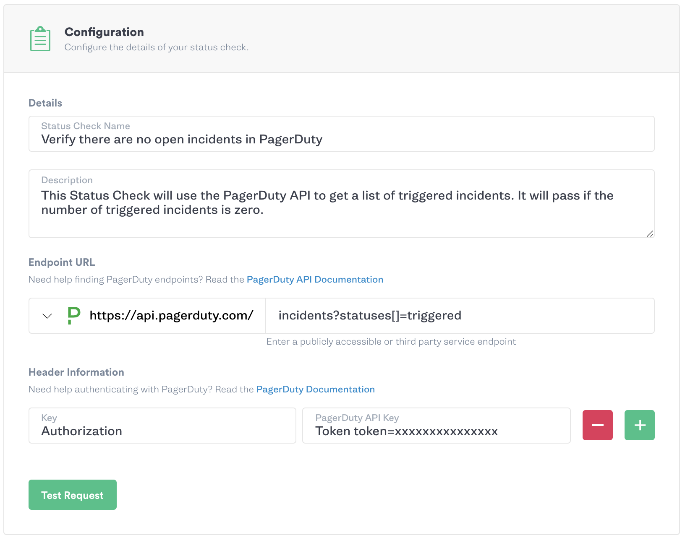The width and height of the screenshot is (685, 540).
Task: Select the Details section heading
Action: (44, 103)
